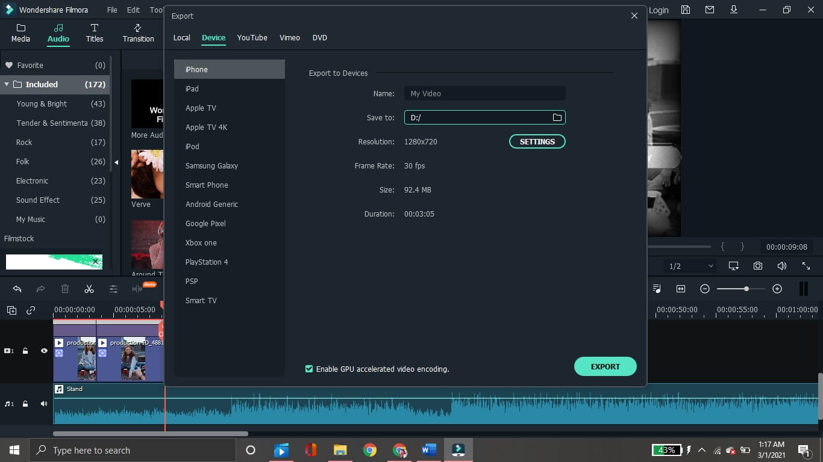Click the Login link
The image size is (823, 462).
tap(659, 10)
